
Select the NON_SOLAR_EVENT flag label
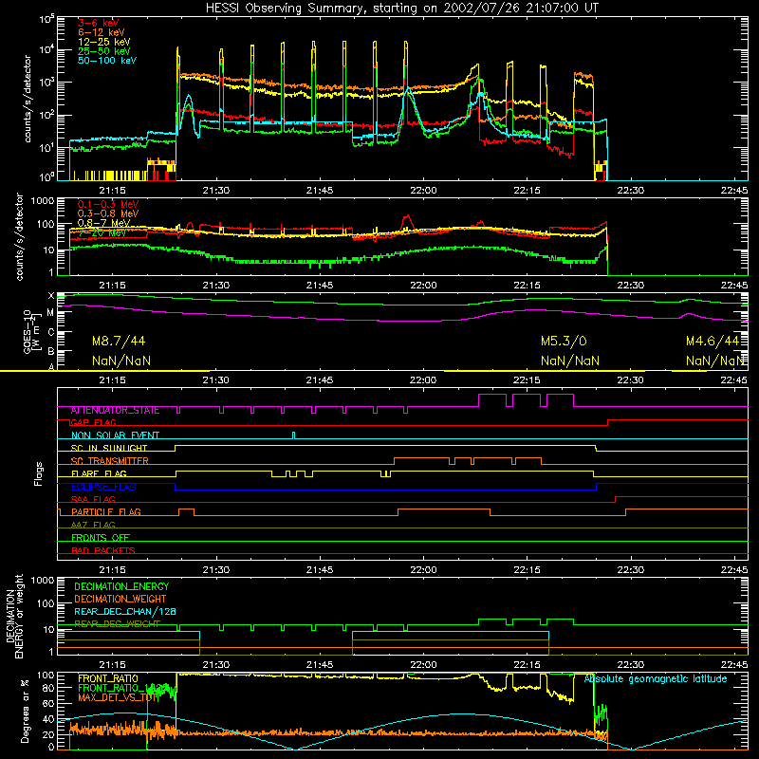[x=115, y=435]
